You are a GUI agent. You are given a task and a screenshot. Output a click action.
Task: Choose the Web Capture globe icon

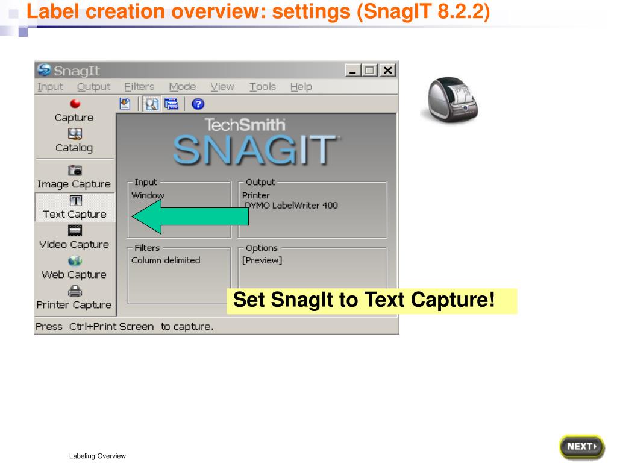(75, 260)
